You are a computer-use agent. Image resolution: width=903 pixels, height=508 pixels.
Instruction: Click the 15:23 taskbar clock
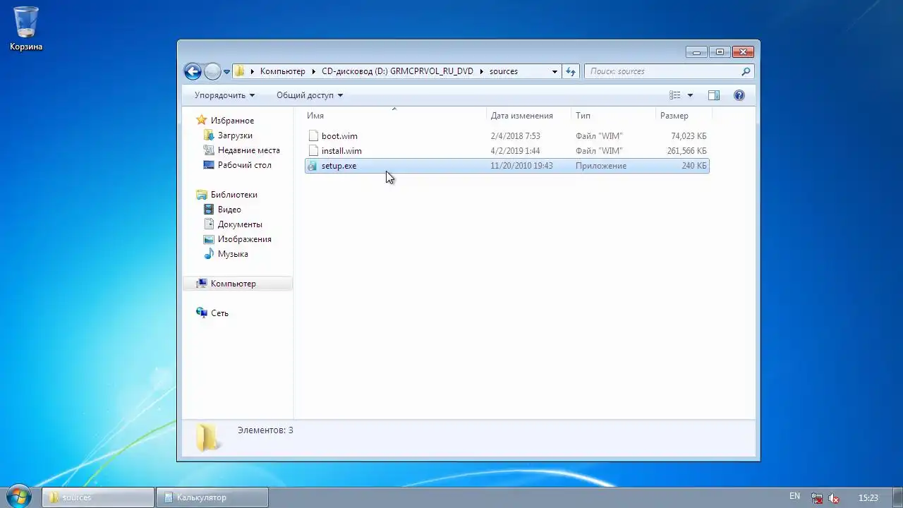(x=868, y=498)
